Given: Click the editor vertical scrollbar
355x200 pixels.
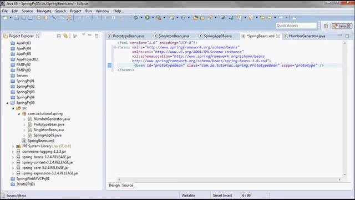Looking at the screenshot, I should (x=345, y=109).
